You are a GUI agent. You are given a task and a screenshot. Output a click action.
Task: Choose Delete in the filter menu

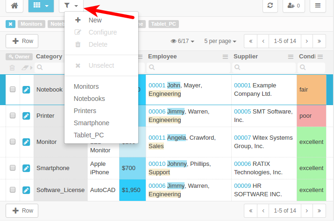tap(101, 44)
